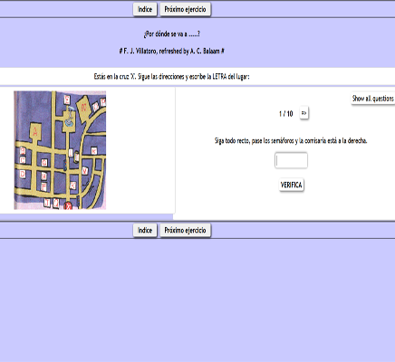Click the letter D marker on map
Screen dimensions: 395x362
click(23, 174)
